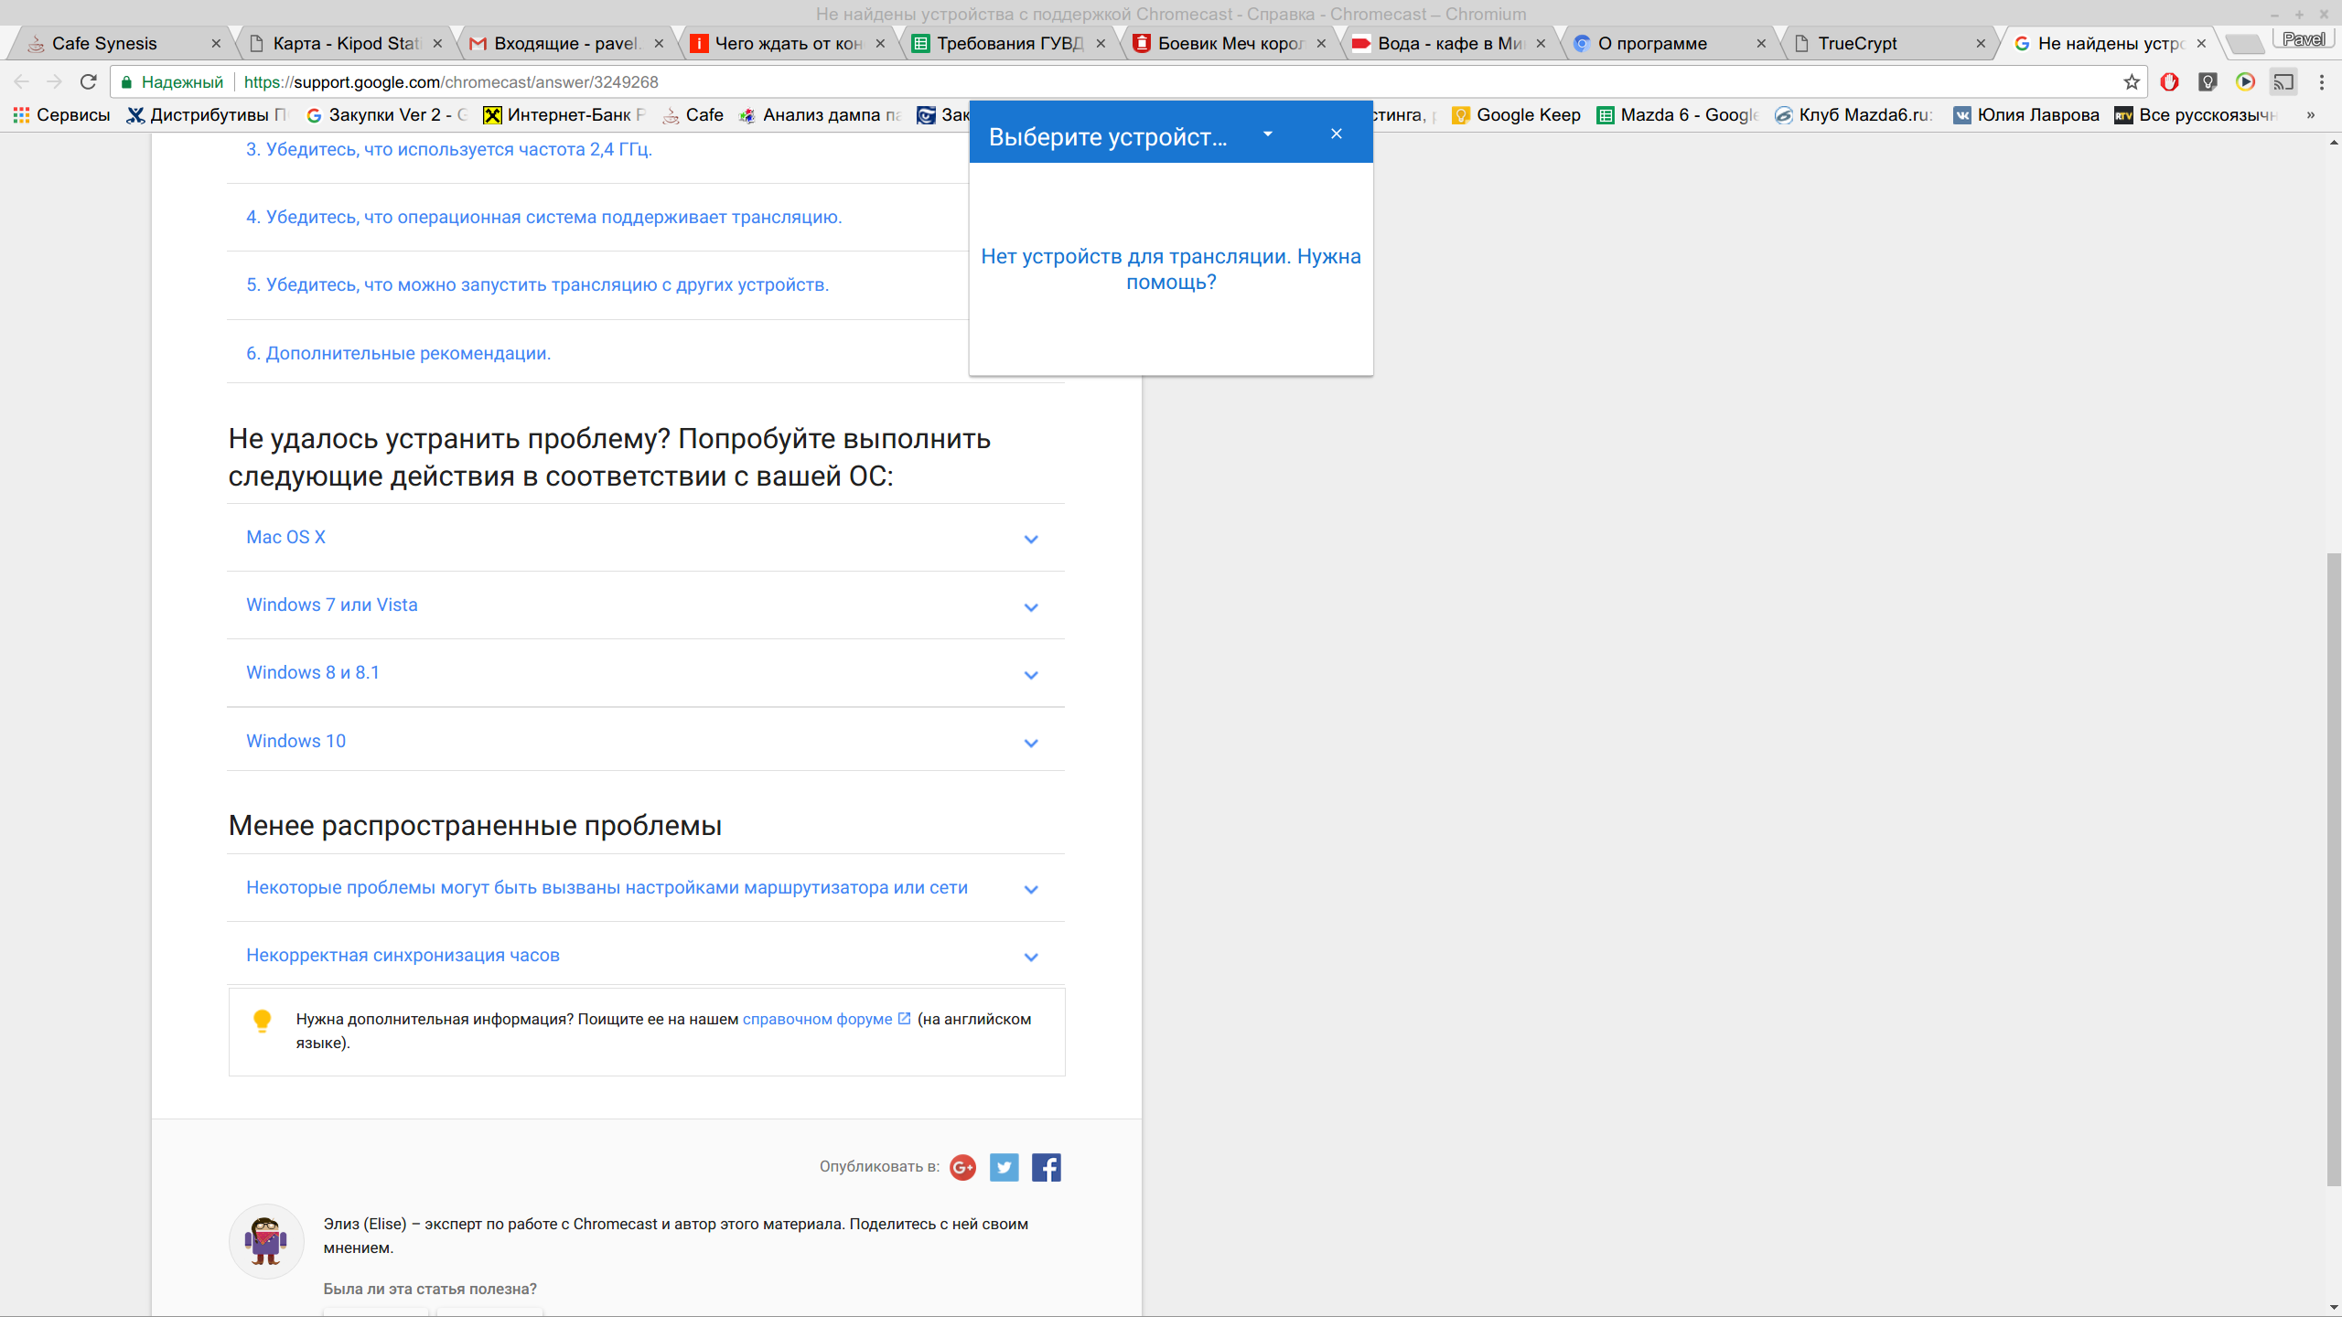Open the справочном форуме link
The width and height of the screenshot is (2342, 1317).
coord(817,1019)
